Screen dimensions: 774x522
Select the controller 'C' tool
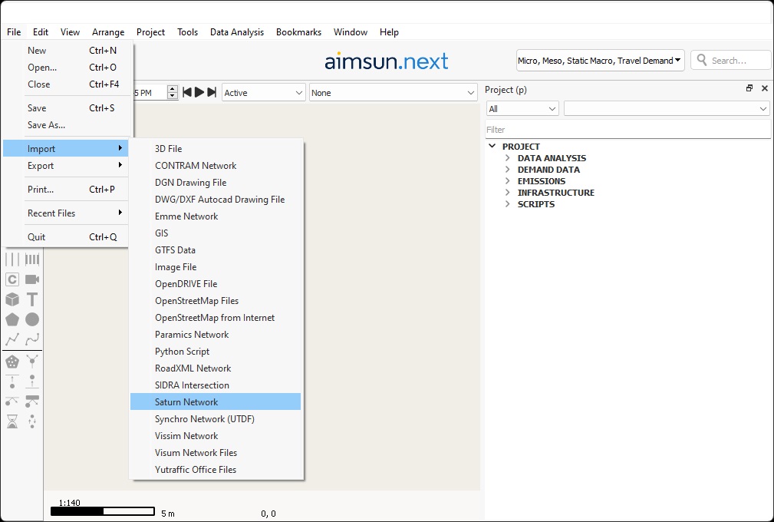point(12,279)
